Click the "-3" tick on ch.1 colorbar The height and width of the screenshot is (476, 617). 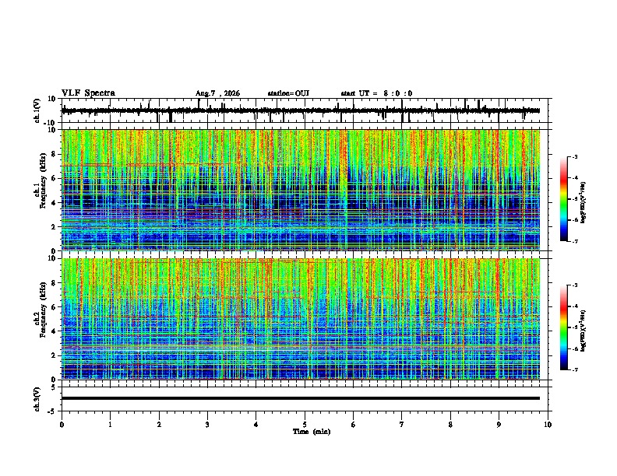pyautogui.click(x=574, y=157)
